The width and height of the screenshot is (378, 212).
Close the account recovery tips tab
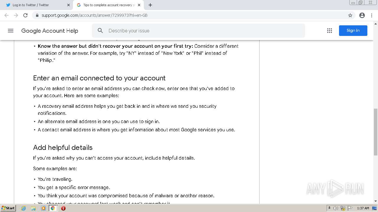tap(139, 5)
